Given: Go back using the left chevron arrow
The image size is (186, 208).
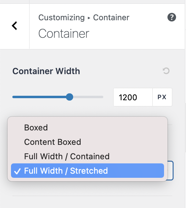Looking at the screenshot, I should [14, 26].
